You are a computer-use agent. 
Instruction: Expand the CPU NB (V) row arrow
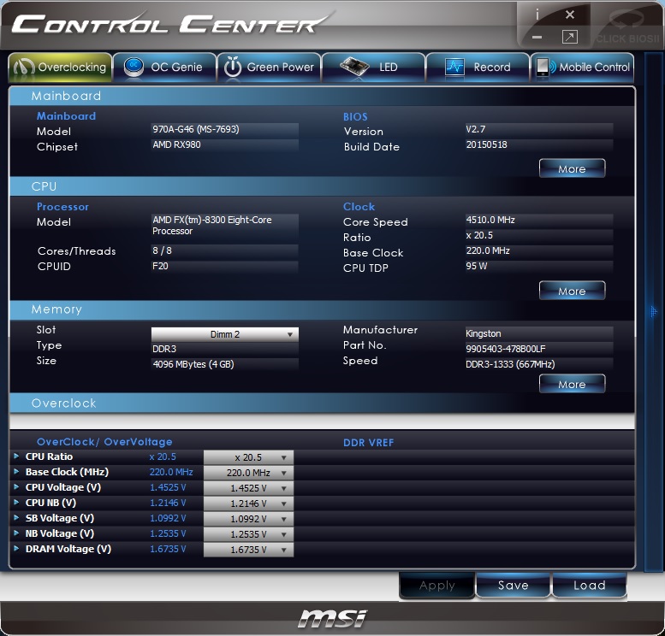pos(16,502)
